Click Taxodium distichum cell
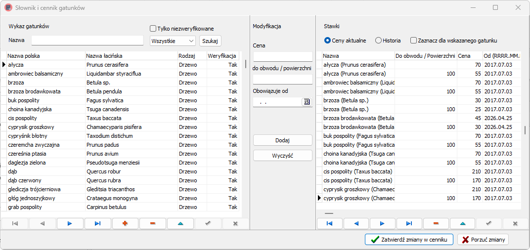The height and width of the screenshot is (250, 530). 132,136
